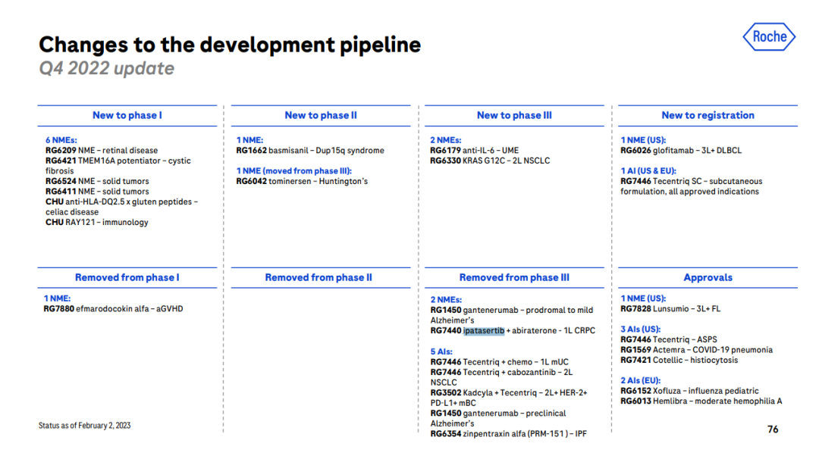The height and width of the screenshot is (459, 819).
Task: Click 'RG3502 Kadcyla + Tecentriq' entry
Action: click(x=509, y=398)
